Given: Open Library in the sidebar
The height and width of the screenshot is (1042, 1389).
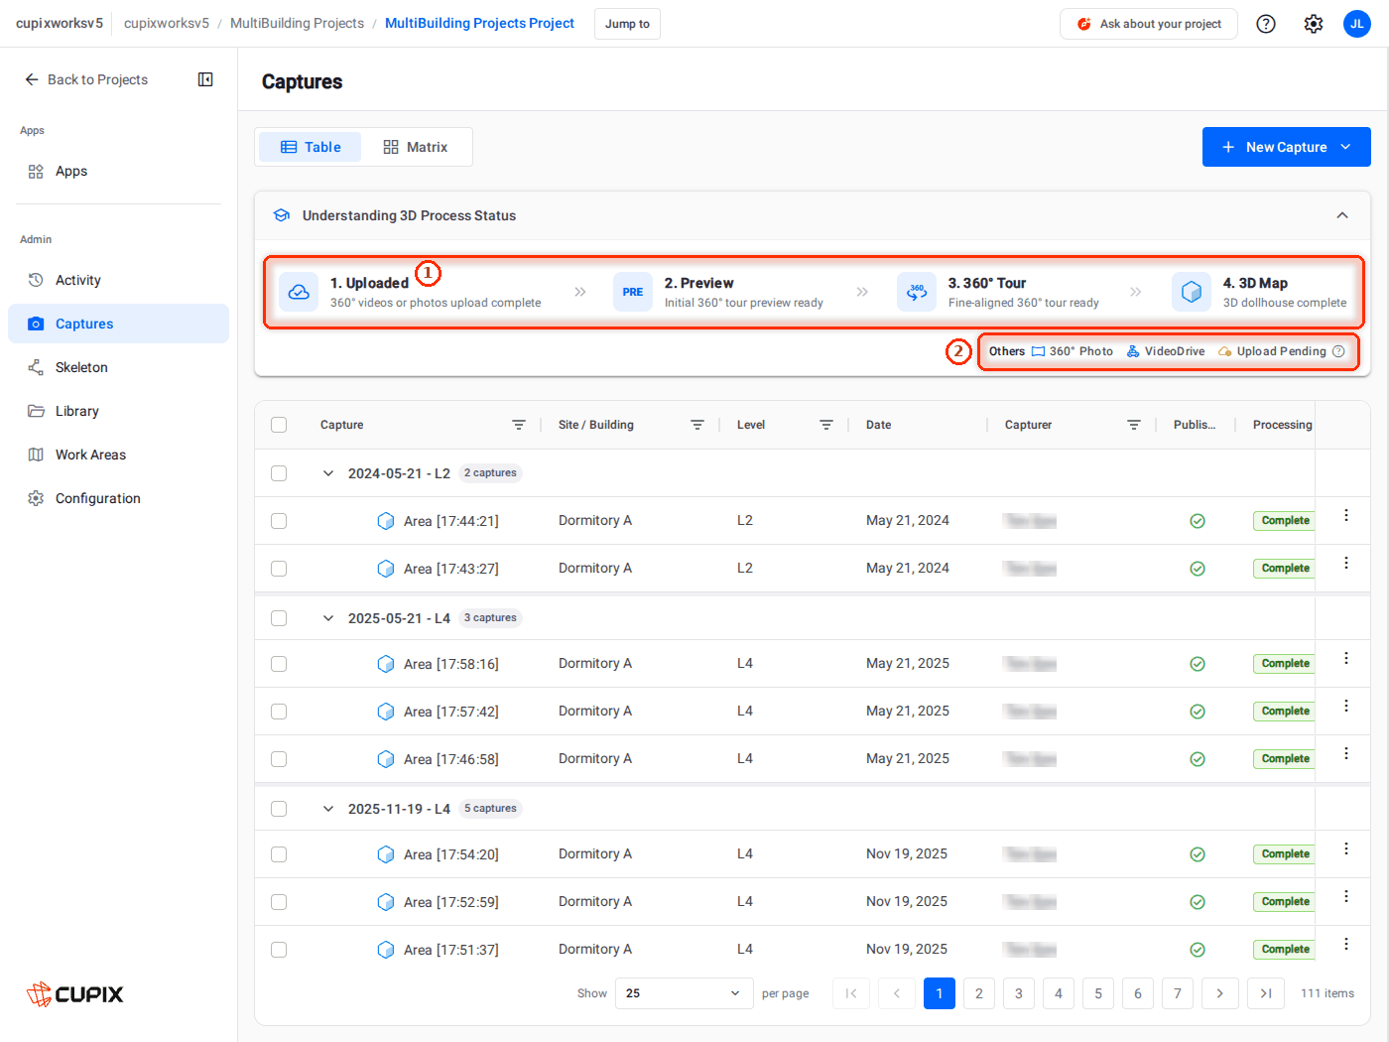Looking at the screenshot, I should coord(118,411).
